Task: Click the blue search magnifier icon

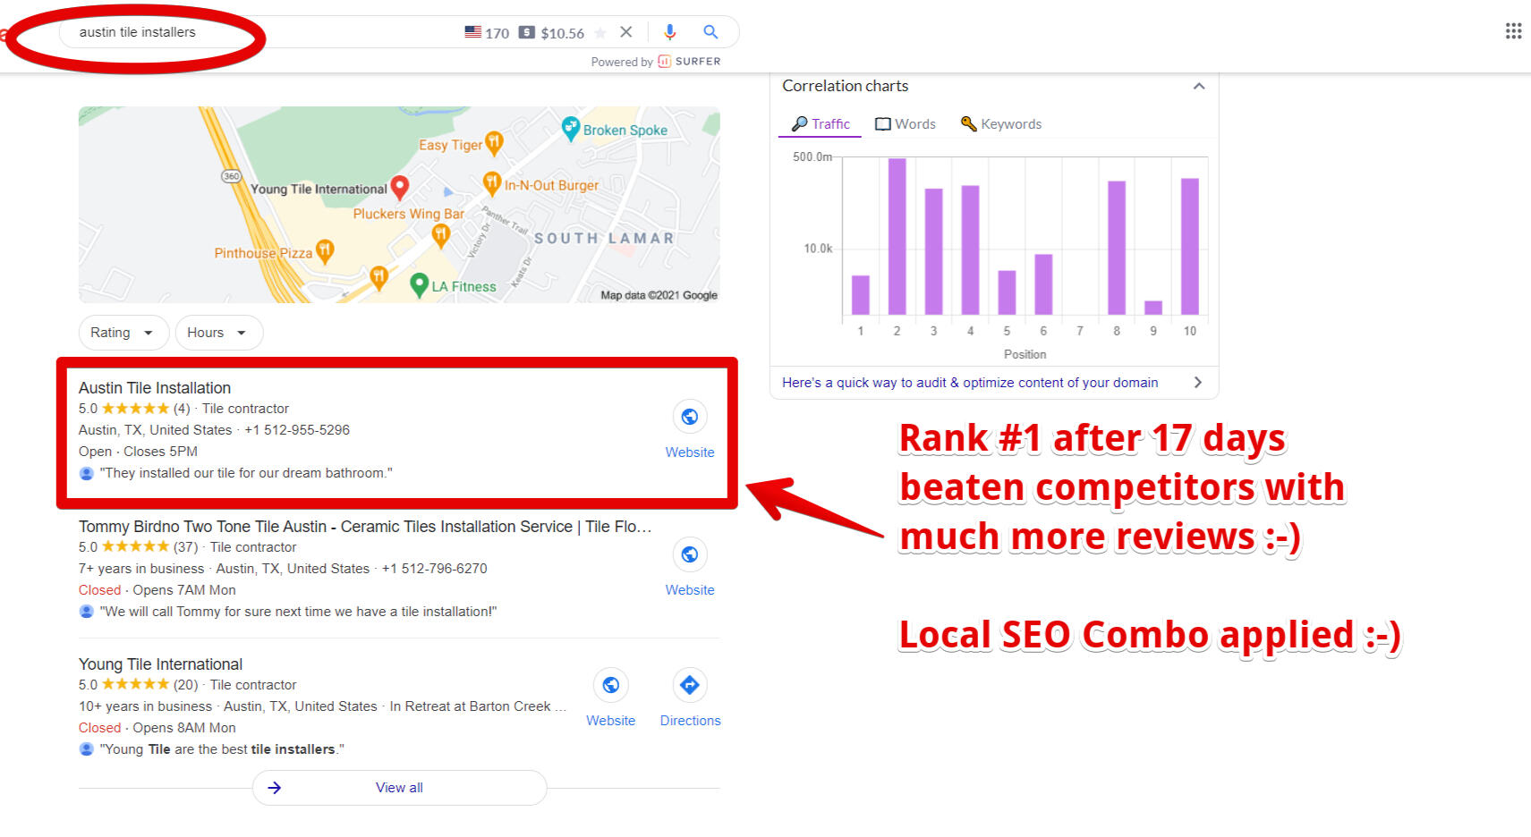Action: 710,32
